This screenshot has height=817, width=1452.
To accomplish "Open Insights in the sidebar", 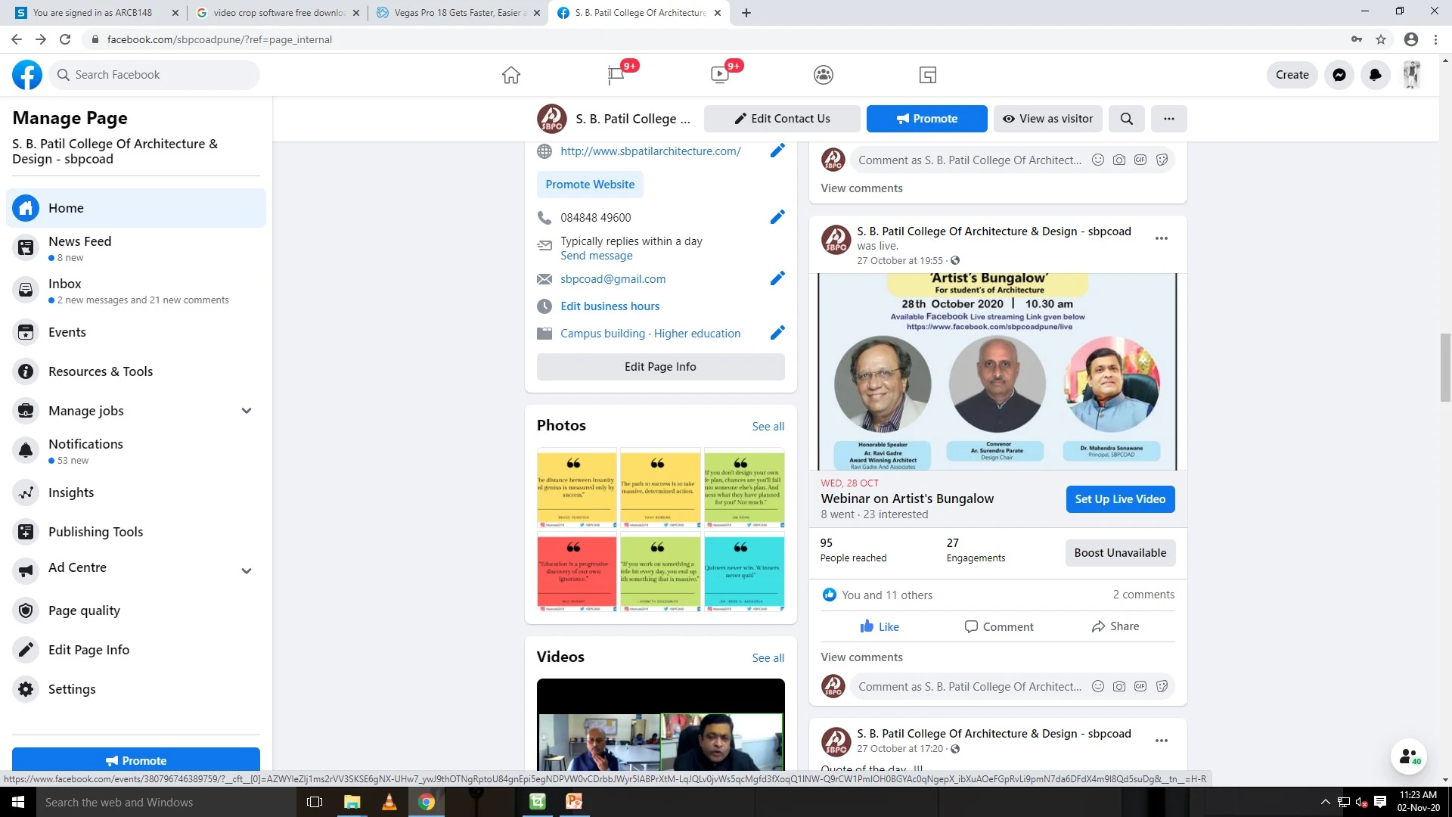I will (136, 492).
